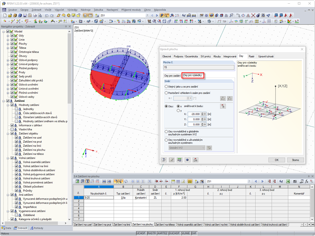This screenshot has height=236, width=315.
Task: Enable the Jednotky checkbox
Action: click(x=16, y=109)
